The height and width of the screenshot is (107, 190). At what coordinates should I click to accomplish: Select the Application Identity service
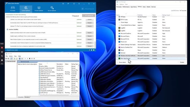tap(58, 79)
